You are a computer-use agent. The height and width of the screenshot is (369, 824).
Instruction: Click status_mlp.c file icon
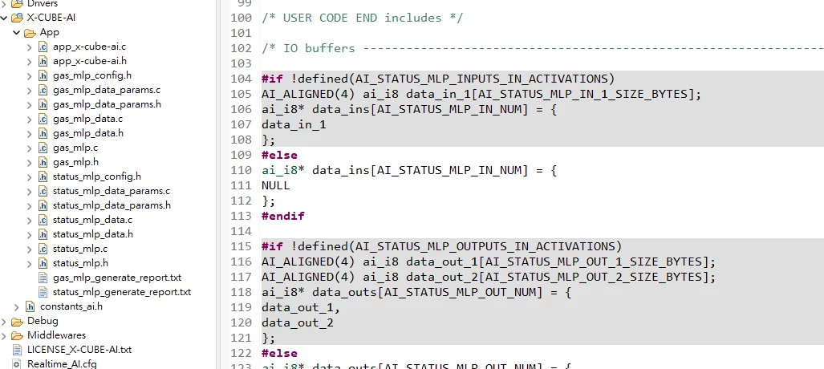coord(43,249)
